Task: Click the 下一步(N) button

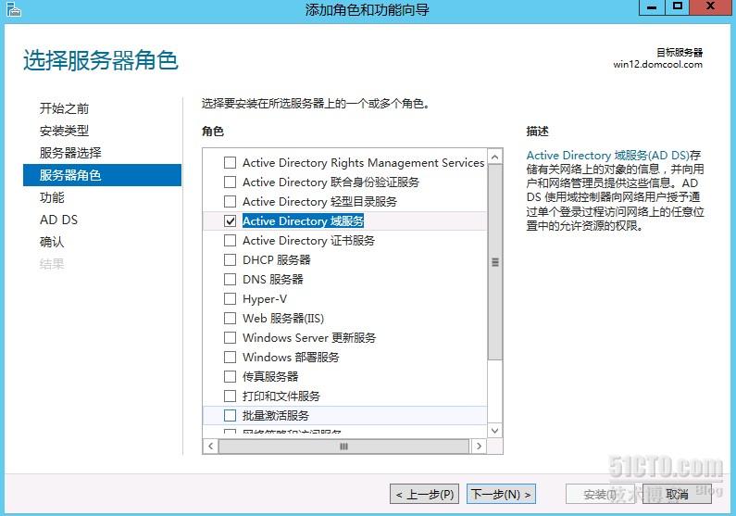Action: tap(501, 494)
